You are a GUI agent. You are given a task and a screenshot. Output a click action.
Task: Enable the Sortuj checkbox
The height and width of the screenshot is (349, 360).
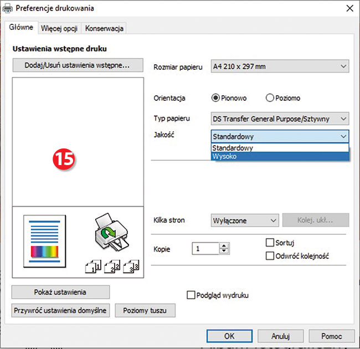(x=270, y=243)
